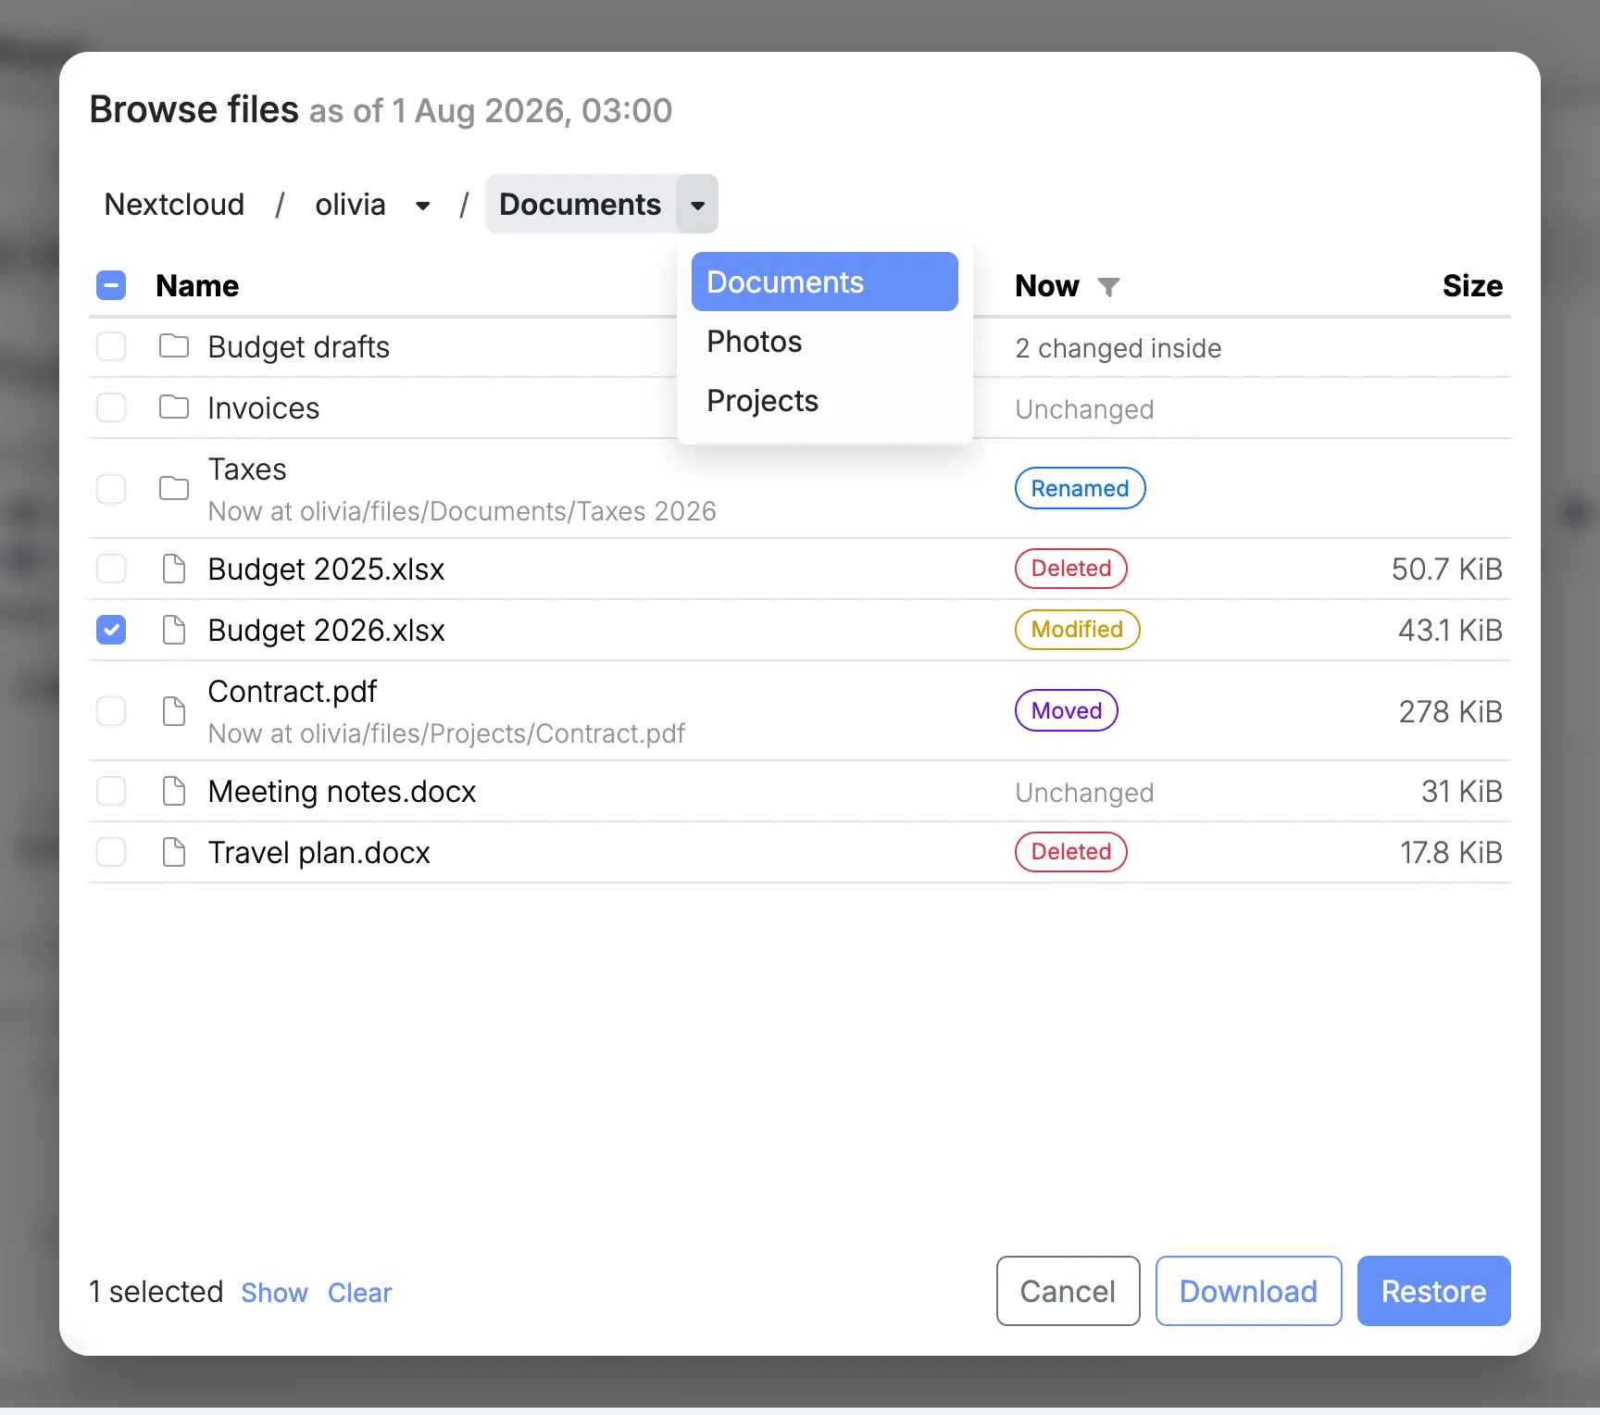Image resolution: width=1600 pixels, height=1415 pixels.
Task: Sort by the Size column header
Action: 1472,285
